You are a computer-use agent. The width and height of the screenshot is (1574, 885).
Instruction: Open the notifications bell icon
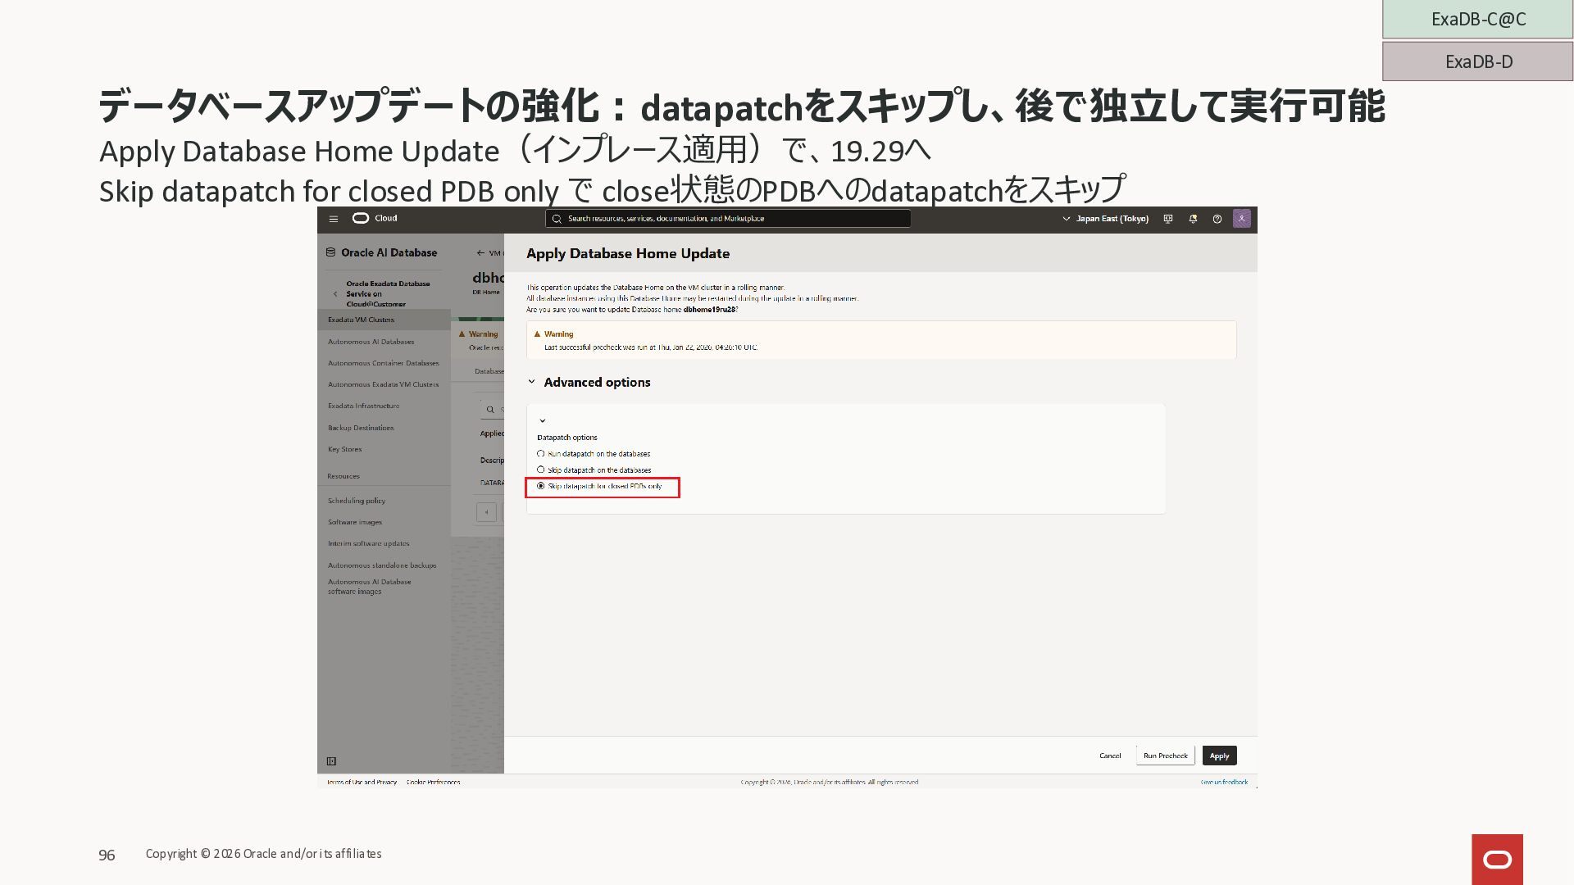coord(1193,219)
